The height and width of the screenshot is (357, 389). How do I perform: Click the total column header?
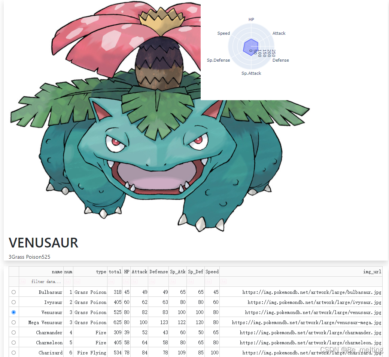pos(115,272)
